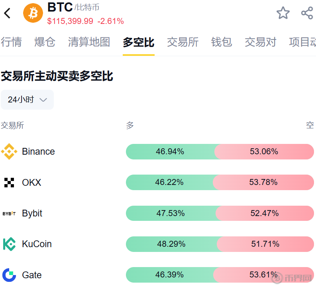Viewport: 316px width, 289px height.
Task: Click the BTC price $115,399.99
Action: click(x=70, y=21)
